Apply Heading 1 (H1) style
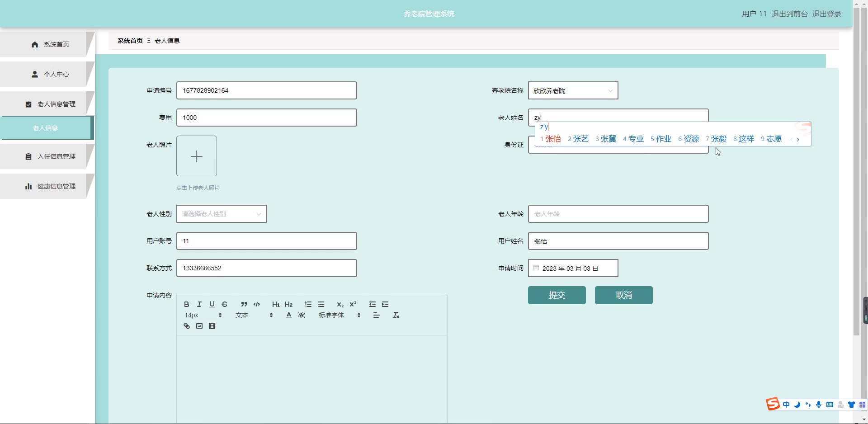This screenshot has height=424, width=868. (276, 304)
